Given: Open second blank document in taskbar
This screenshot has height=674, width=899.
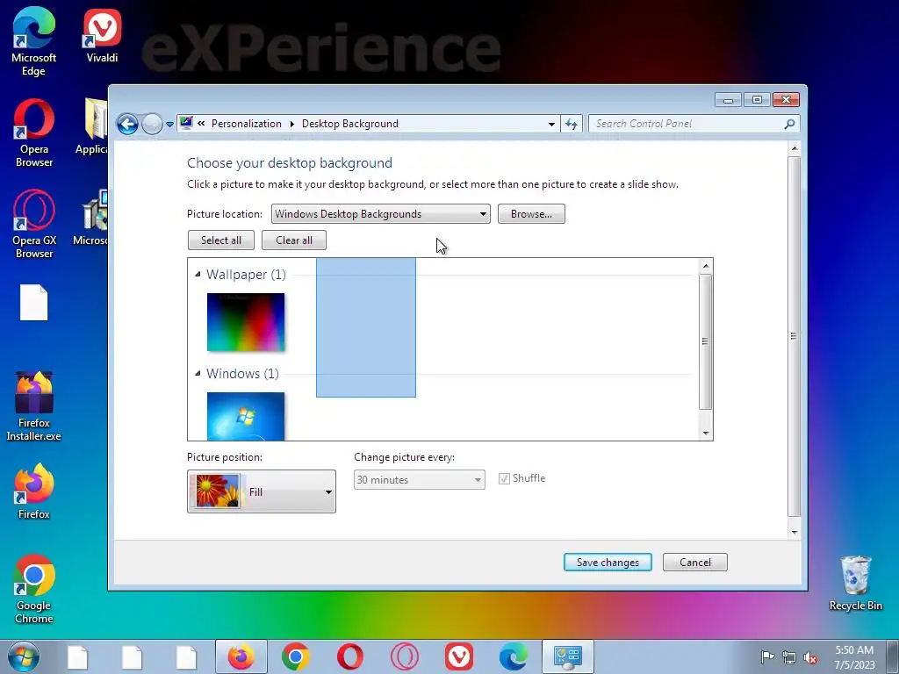Looking at the screenshot, I should [x=132, y=656].
